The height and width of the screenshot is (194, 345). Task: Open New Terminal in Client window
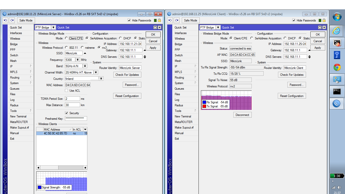click(185, 116)
